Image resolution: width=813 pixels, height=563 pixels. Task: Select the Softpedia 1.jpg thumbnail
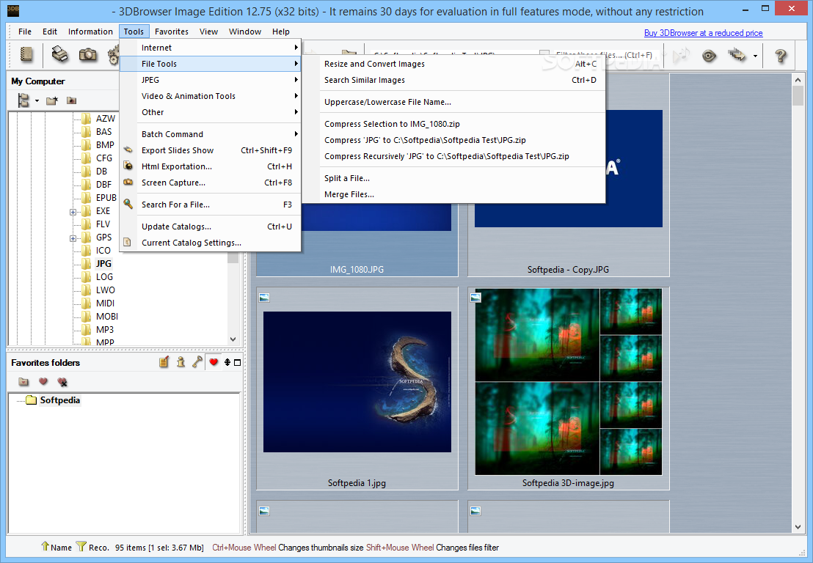click(x=357, y=389)
